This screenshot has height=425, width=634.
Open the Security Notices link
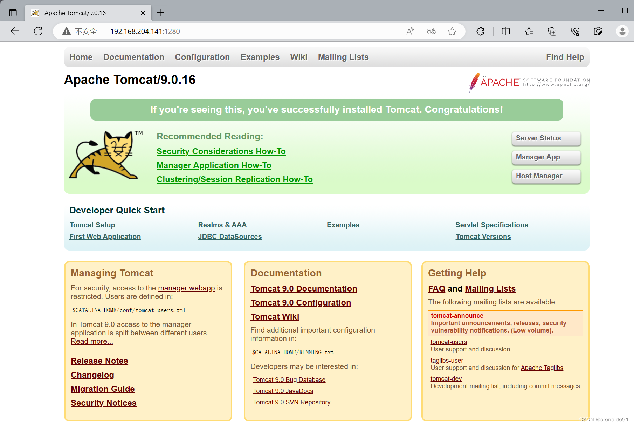[104, 403]
